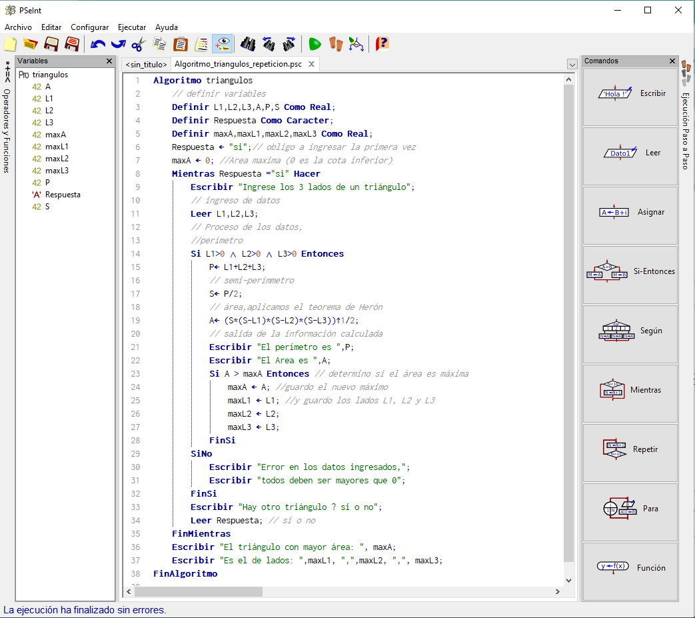This screenshot has height=618, width=695.
Task: Switch to the <sin_titulo> tab
Action: [147, 64]
